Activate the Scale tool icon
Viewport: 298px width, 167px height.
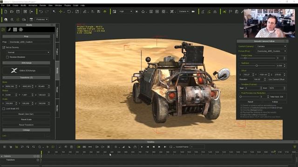[77, 12]
